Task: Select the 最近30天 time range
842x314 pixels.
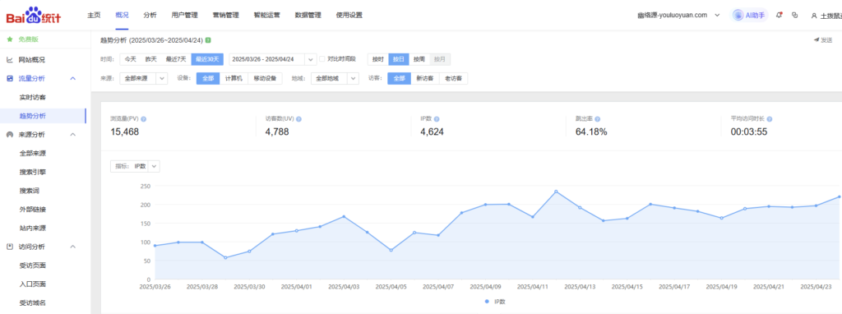Action: coord(206,59)
